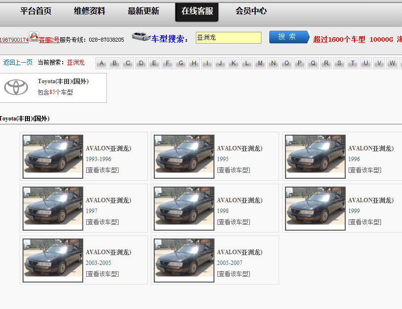Screen dimensions: 402x309
Task: Filter brands by letter B
Action: click(x=115, y=63)
